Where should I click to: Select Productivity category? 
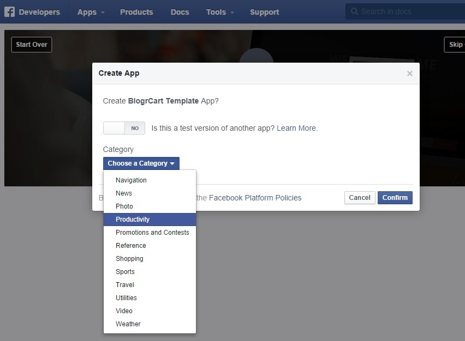click(x=150, y=220)
